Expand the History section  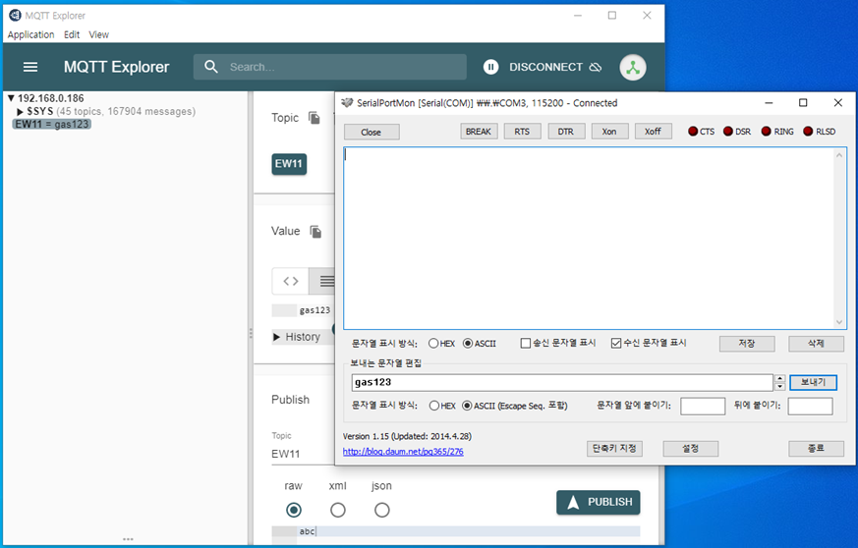[x=296, y=337]
